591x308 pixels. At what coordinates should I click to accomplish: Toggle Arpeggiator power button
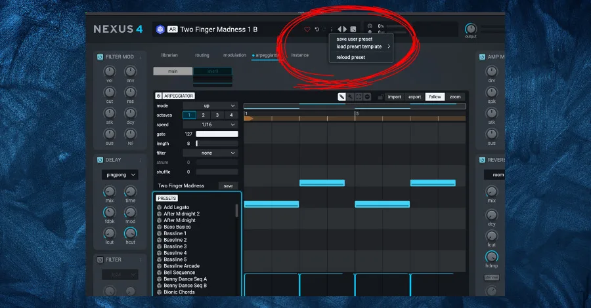[x=159, y=96]
